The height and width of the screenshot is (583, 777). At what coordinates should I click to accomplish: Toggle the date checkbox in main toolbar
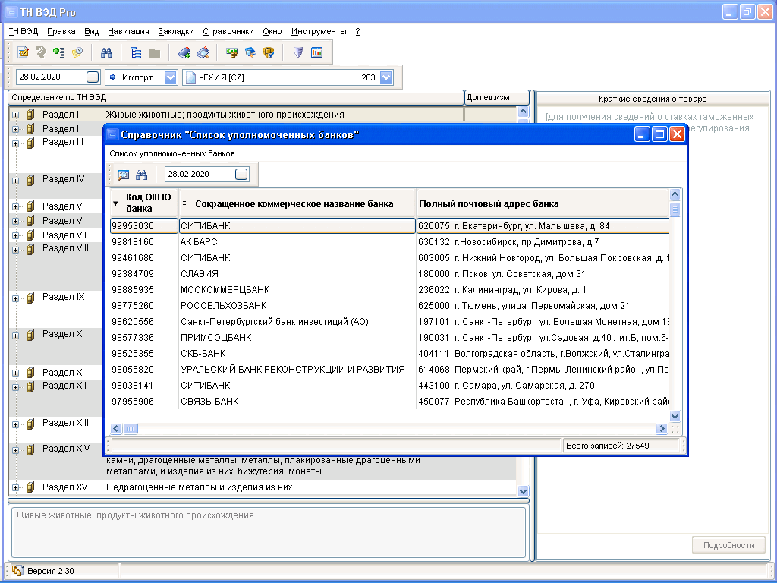[x=93, y=77]
